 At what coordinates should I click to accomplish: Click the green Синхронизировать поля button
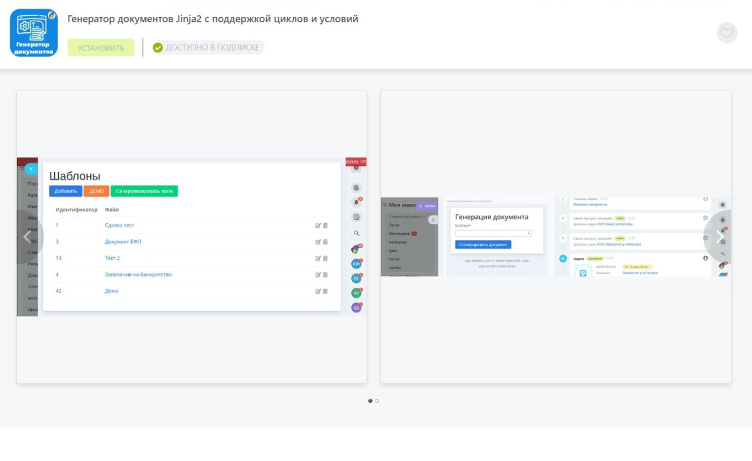click(x=144, y=191)
